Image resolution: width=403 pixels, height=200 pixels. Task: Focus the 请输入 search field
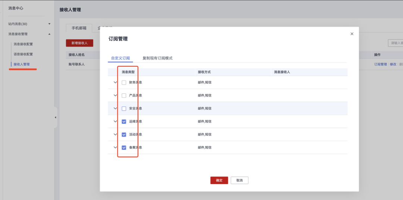pos(395,43)
